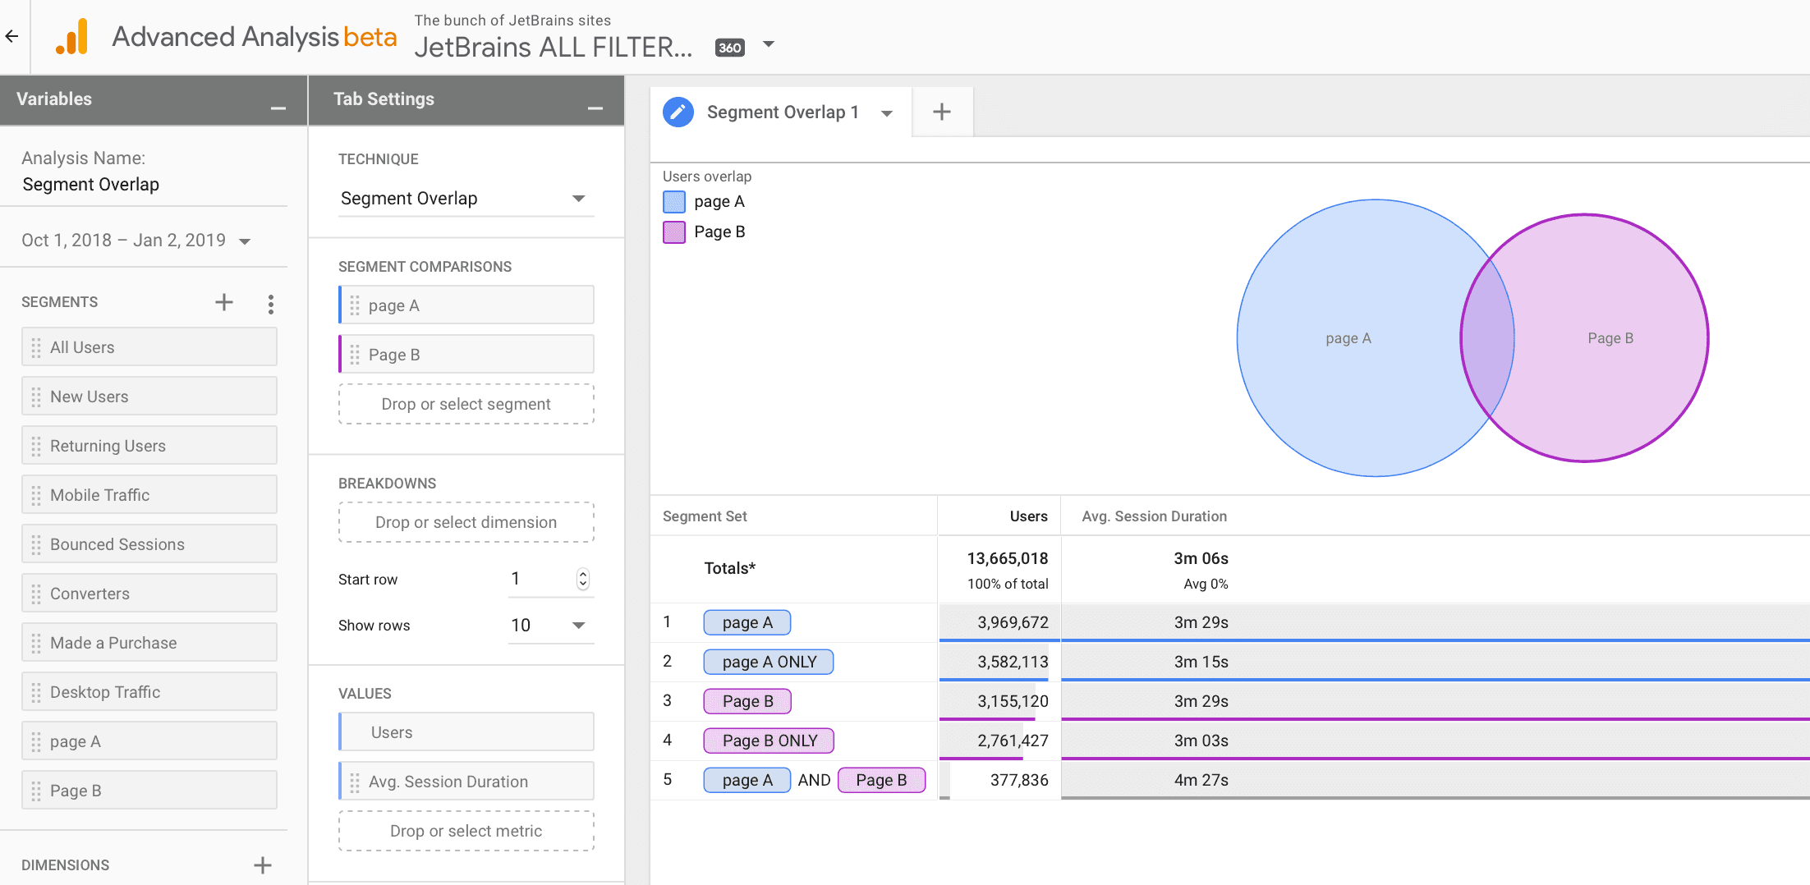Click the page A ONLY chip in row 2

click(769, 662)
